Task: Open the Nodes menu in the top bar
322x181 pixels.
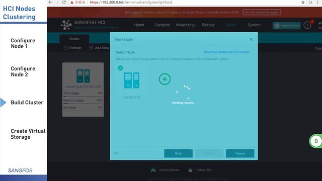Action: [231, 25]
